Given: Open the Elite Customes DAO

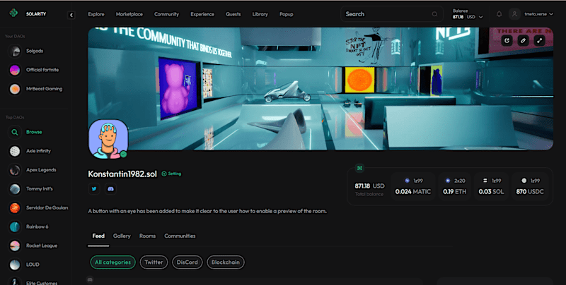Looking at the screenshot, I should pos(34,281).
